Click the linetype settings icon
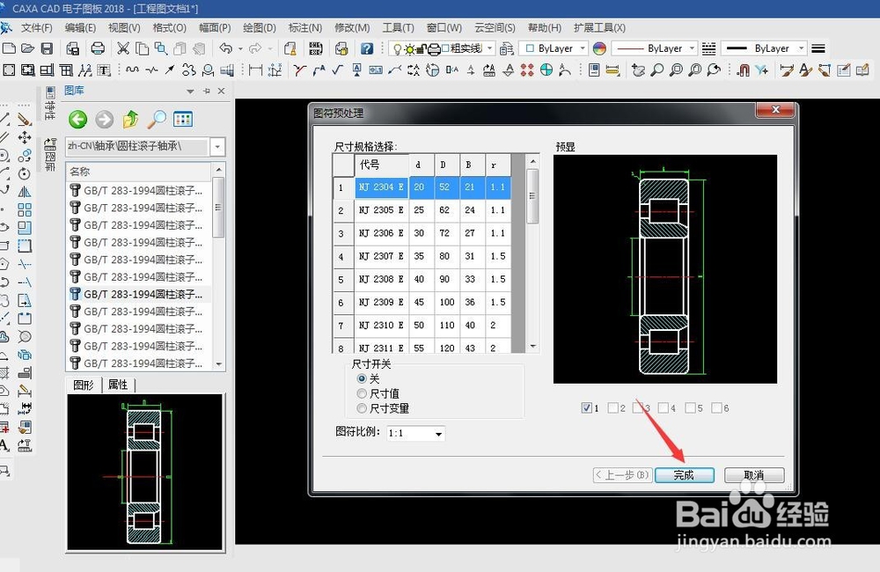Screen dimensions: 880x572 click(708, 48)
